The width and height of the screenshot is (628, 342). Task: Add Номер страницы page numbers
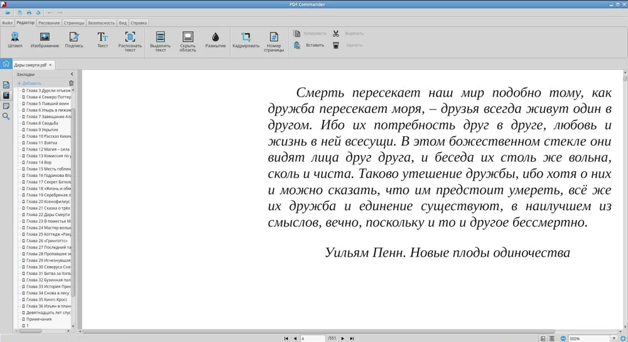274,41
